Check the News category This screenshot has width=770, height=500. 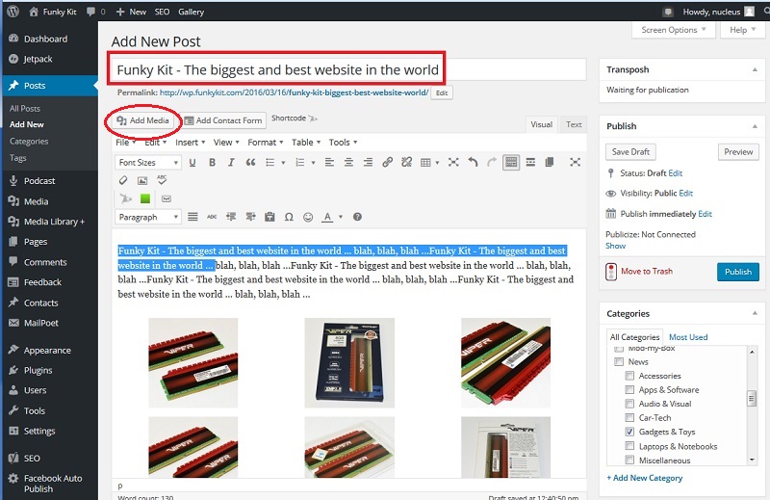point(619,362)
